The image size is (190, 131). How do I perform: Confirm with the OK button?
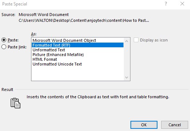(144, 125)
